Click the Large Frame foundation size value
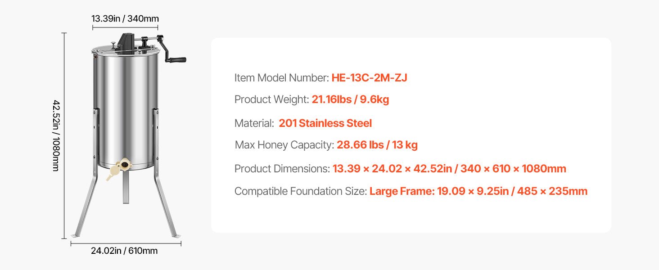Screen dimensions: 659x270 [478, 191]
